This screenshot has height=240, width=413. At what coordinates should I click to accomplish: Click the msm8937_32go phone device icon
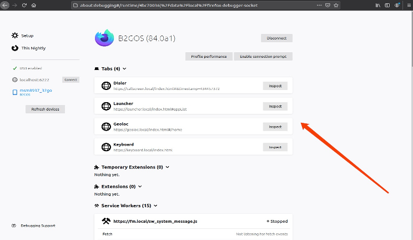point(15,92)
